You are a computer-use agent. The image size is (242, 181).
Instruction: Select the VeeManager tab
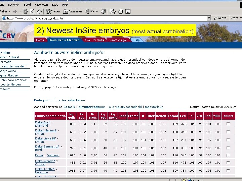pyautogui.click(x=118, y=40)
